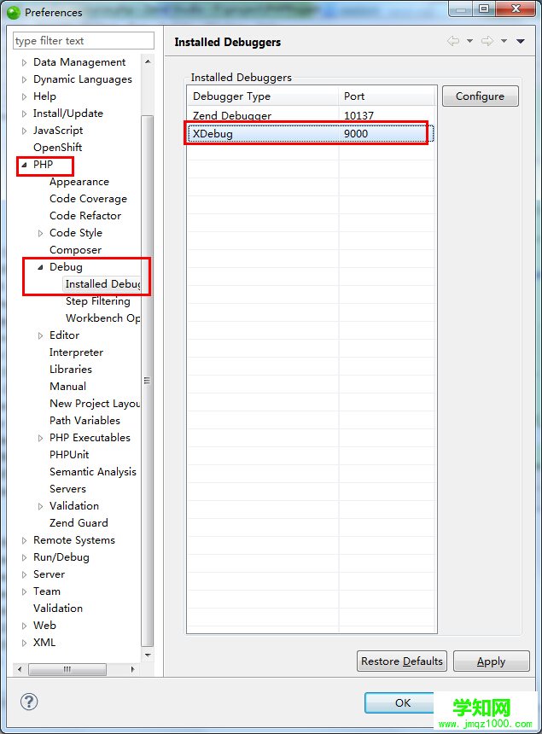Select Code Refactor preference page
Screen dimensions: 542x734
click(85, 216)
